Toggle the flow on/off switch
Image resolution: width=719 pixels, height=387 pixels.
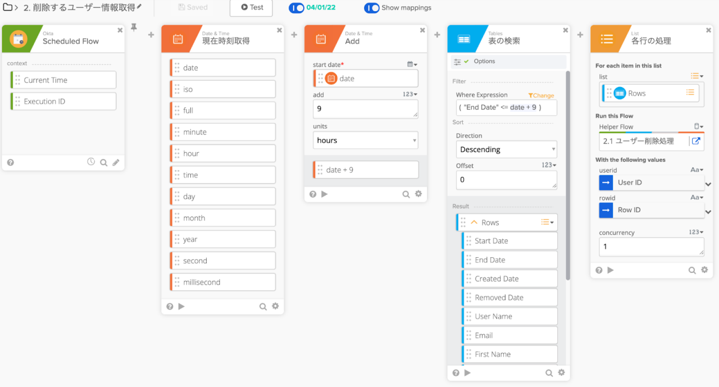coord(296,8)
